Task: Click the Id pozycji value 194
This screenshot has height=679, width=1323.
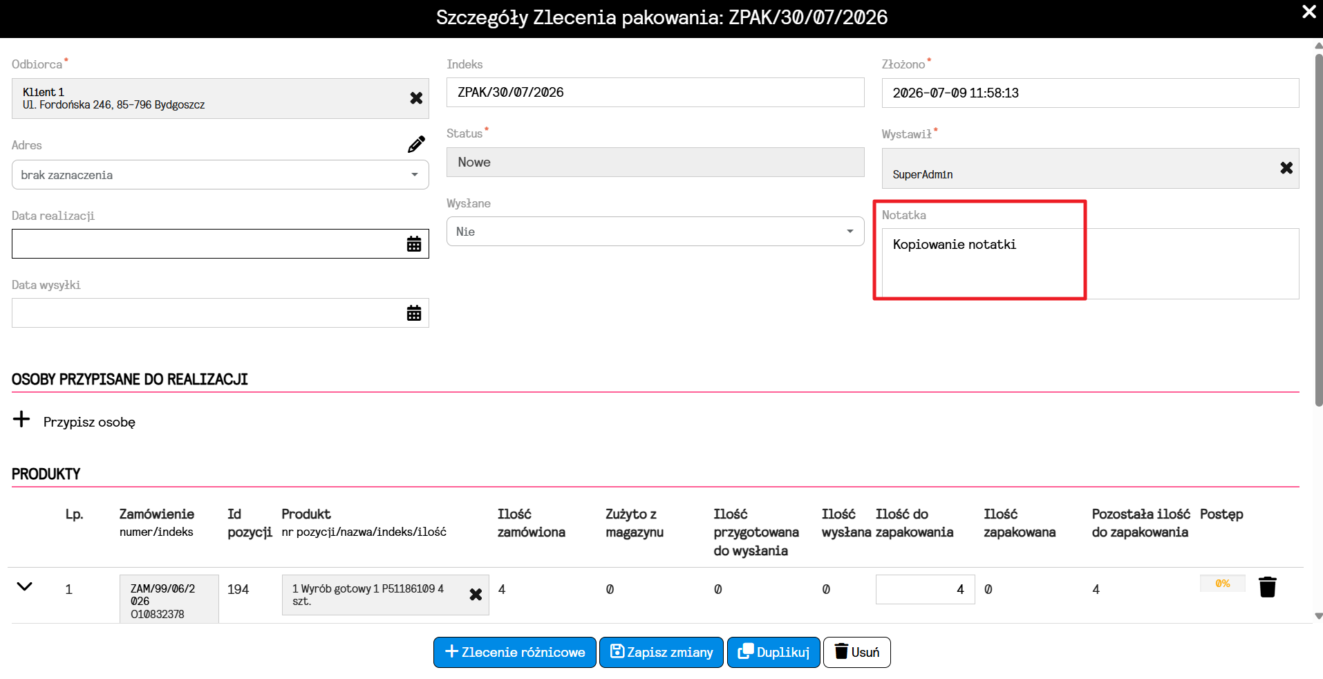Action: pos(238,589)
